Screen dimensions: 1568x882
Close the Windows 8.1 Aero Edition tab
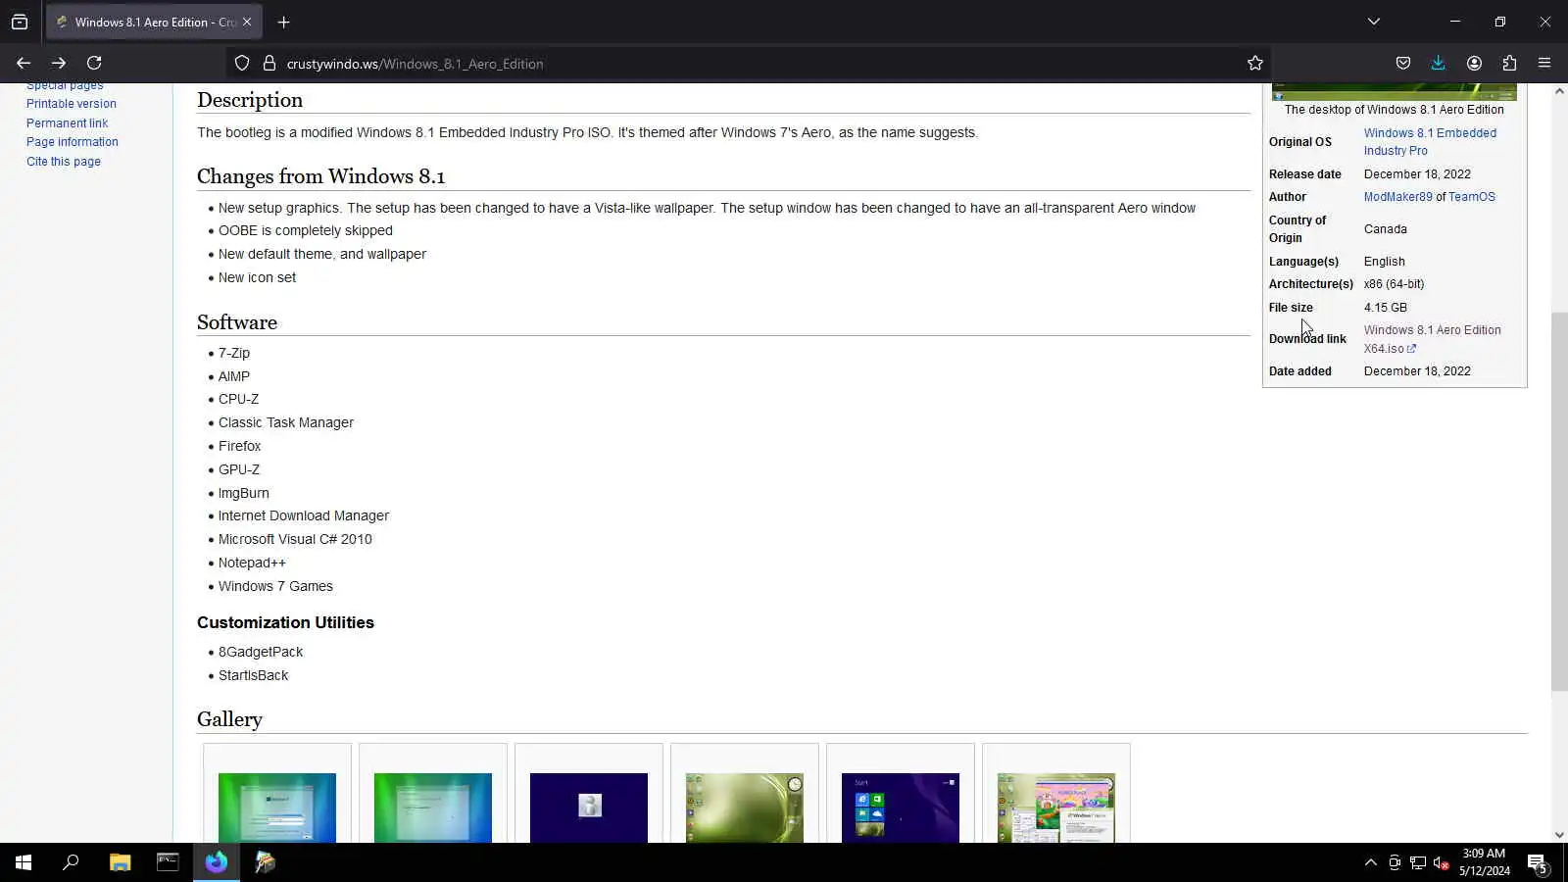point(247,22)
